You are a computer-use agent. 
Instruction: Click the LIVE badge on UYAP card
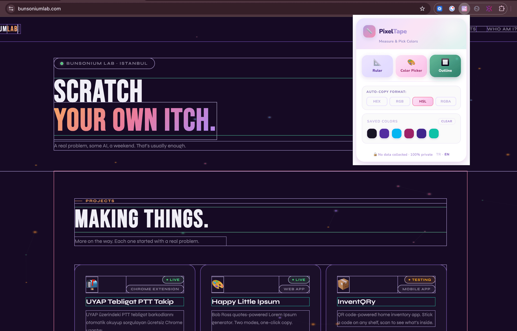pyautogui.click(x=173, y=280)
